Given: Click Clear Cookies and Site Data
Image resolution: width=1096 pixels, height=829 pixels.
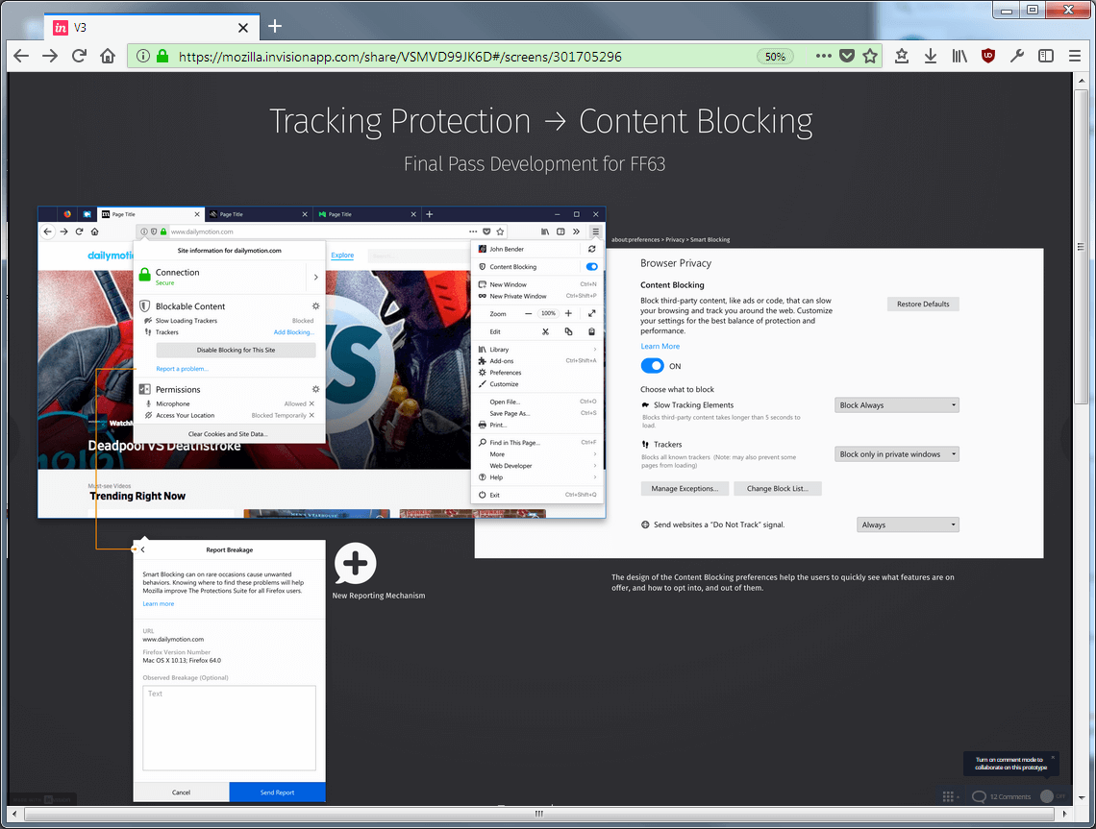Looking at the screenshot, I should pyautogui.click(x=228, y=433).
